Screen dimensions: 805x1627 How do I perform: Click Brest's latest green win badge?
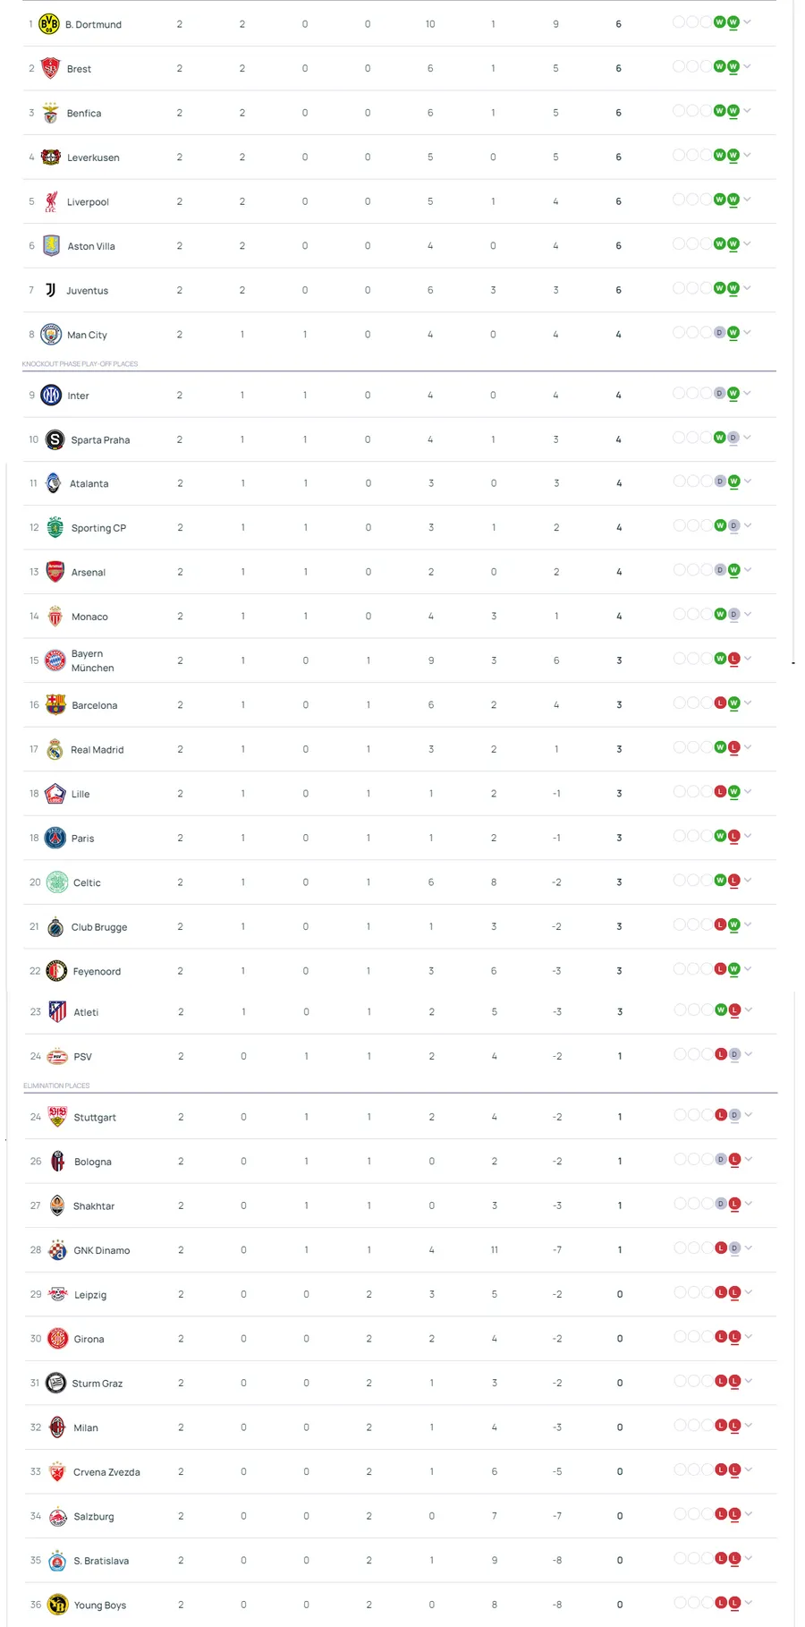click(733, 67)
